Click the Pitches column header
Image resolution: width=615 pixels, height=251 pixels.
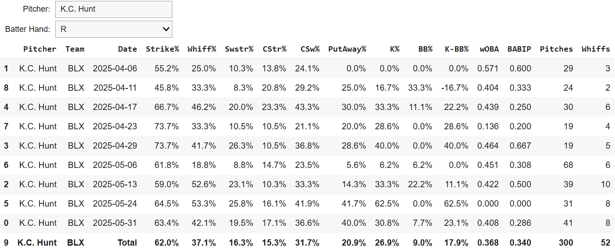coord(556,49)
